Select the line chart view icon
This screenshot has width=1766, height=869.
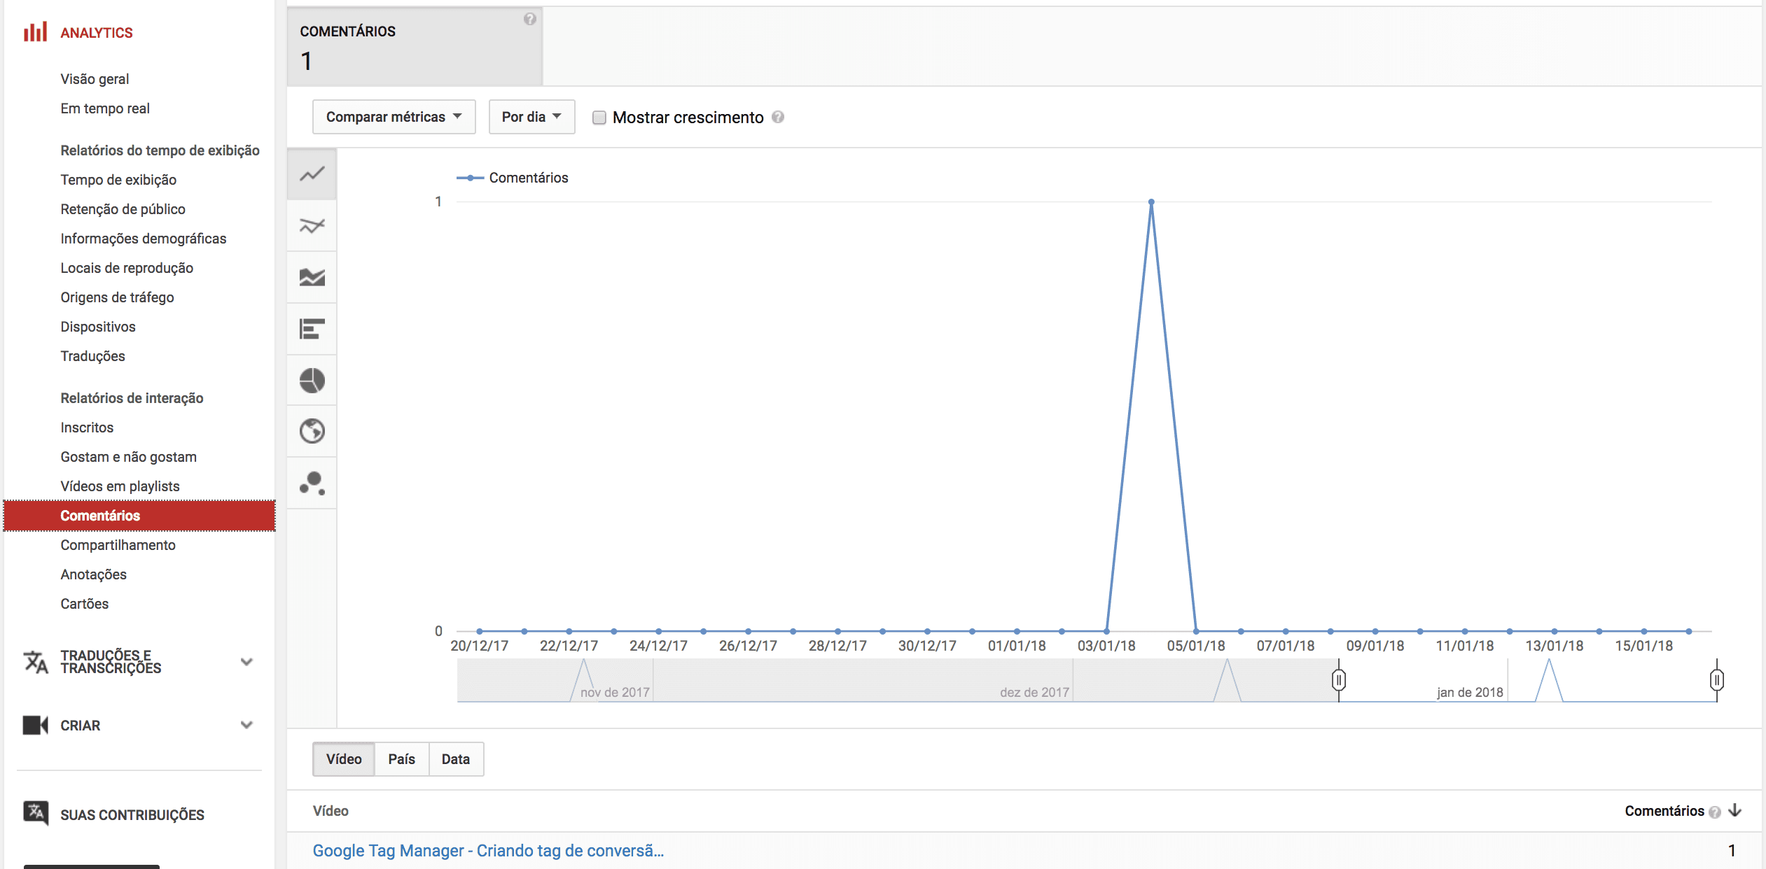click(x=312, y=174)
